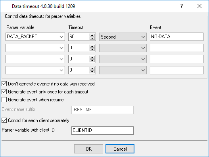Image resolution: width=209 pixels, height=157 pixels.
Task: Increase the fourth row timeout value
Action: click(x=92, y=68)
